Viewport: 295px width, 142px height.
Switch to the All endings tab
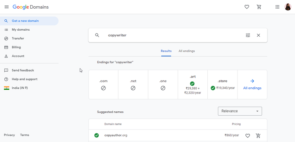[x=186, y=51]
